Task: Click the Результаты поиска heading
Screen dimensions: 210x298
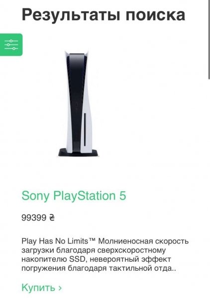Action: tap(104, 15)
